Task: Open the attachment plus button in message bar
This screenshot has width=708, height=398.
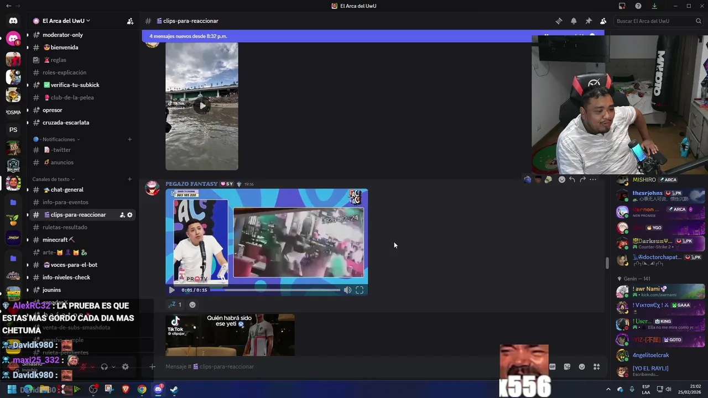Action: pyautogui.click(x=152, y=366)
